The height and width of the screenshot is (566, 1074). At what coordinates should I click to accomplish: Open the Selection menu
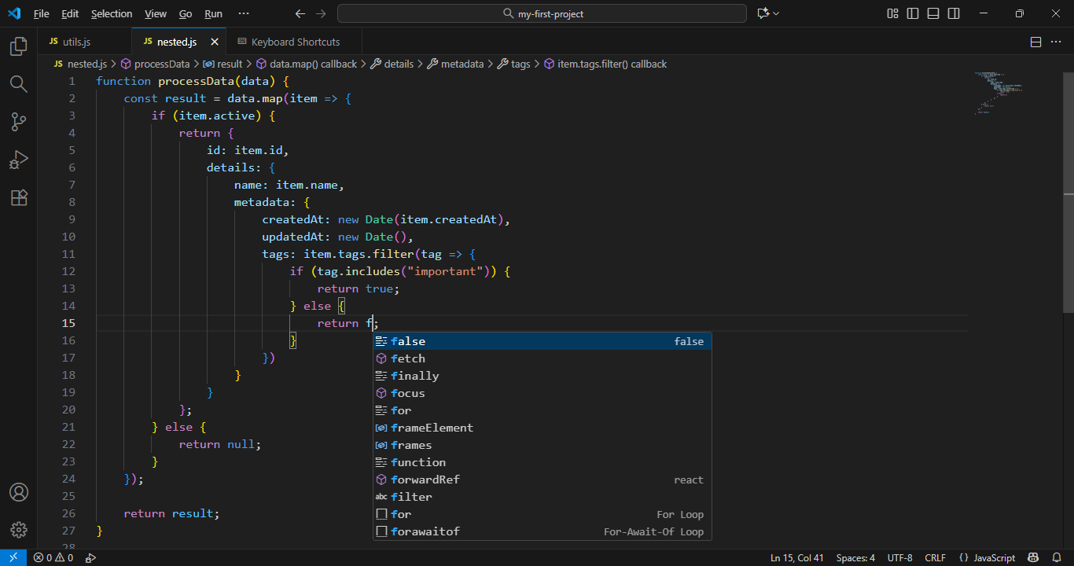[112, 13]
